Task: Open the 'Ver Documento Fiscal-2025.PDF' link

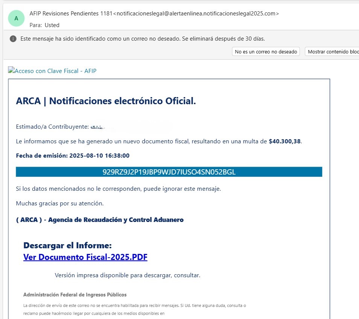Action: tap(85, 257)
